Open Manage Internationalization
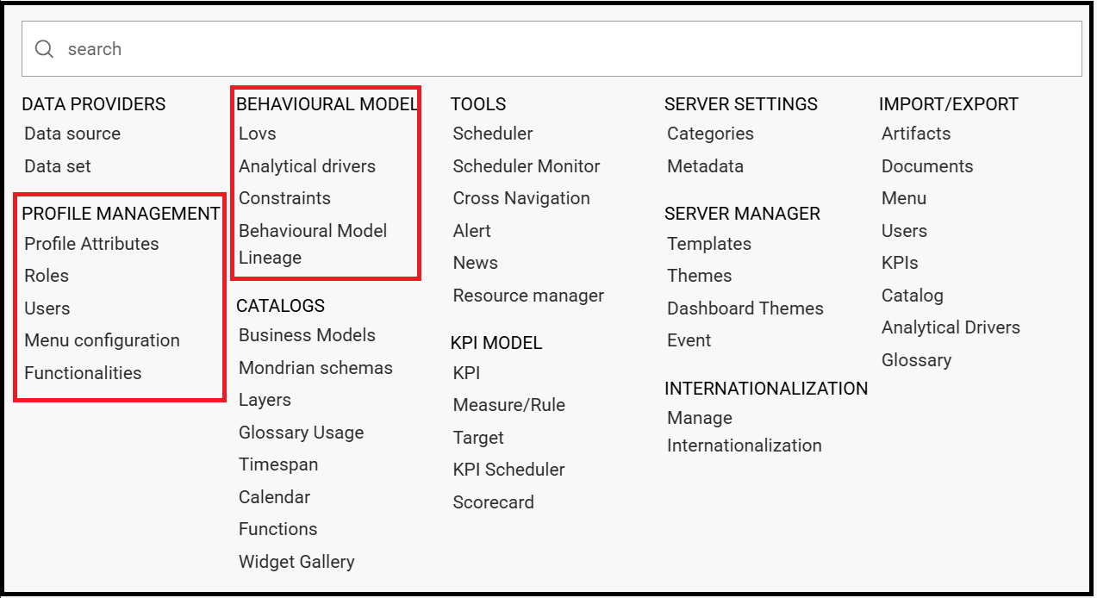The image size is (1097, 598). coord(745,432)
